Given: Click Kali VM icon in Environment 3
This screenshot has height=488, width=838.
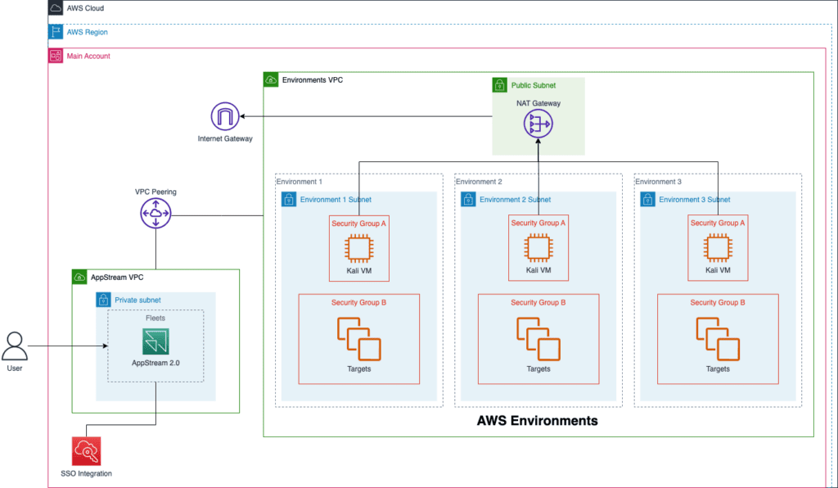Looking at the screenshot, I should pyautogui.click(x=718, y=248).
